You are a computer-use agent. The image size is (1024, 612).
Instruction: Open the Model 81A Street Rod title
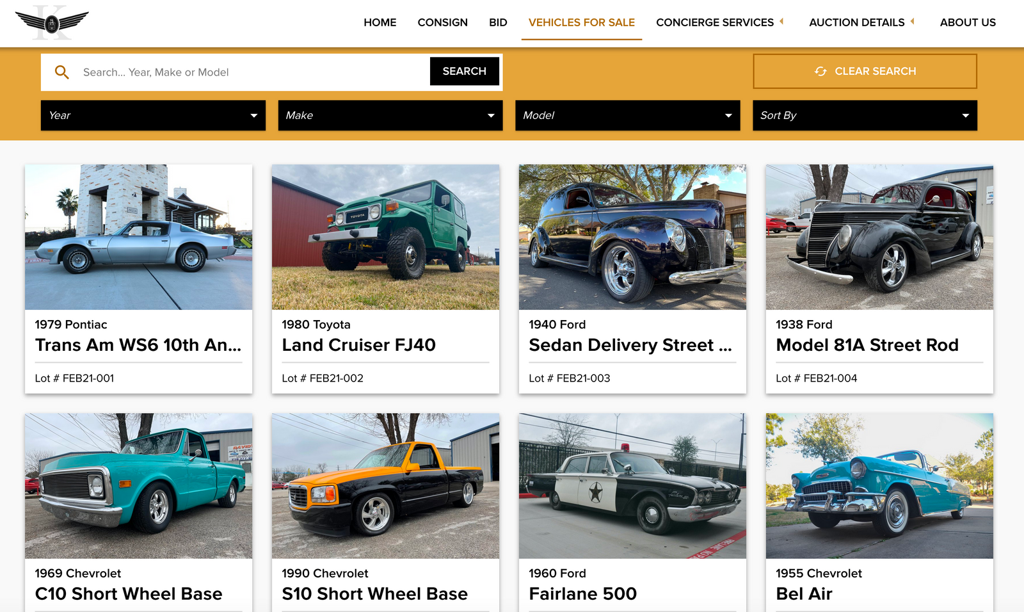click(867, 345)
